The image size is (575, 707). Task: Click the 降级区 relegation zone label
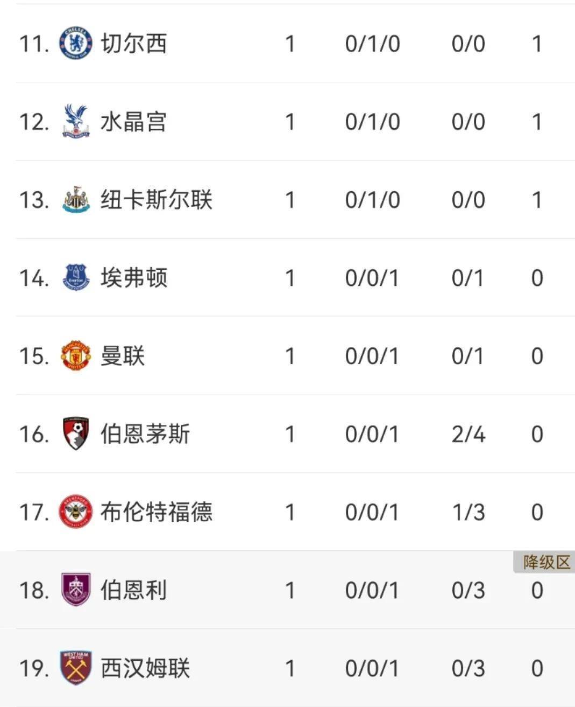click(546, 563)
